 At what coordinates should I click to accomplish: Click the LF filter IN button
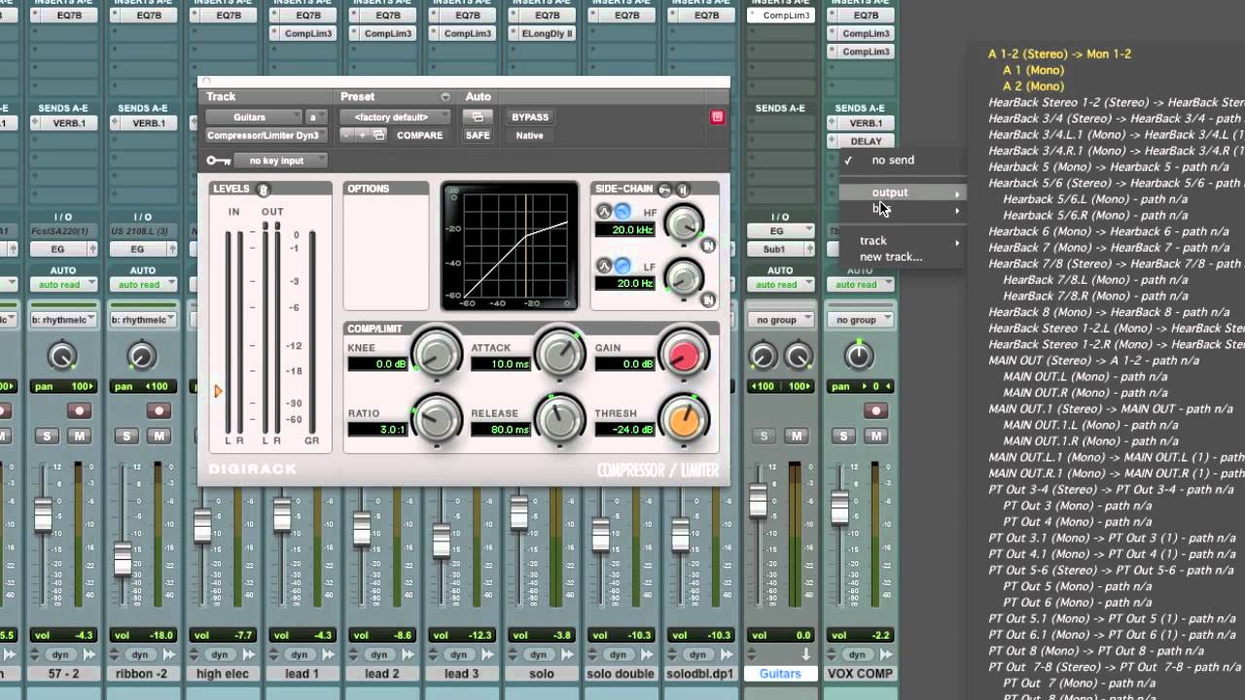709,299
